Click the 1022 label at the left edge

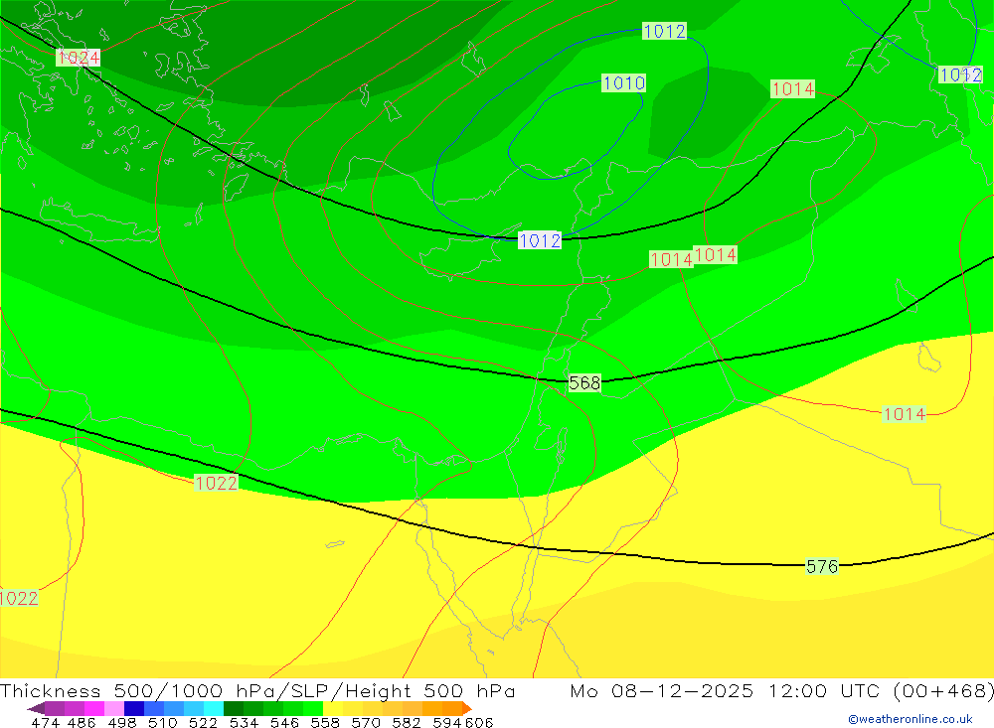click(x=18, y=598)
